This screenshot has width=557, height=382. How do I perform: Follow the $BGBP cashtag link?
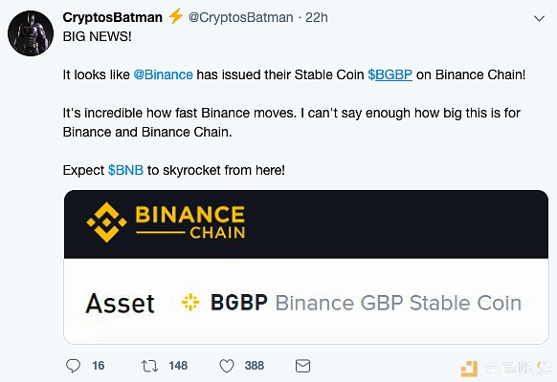pyautogui.click(x=390, y=74)
